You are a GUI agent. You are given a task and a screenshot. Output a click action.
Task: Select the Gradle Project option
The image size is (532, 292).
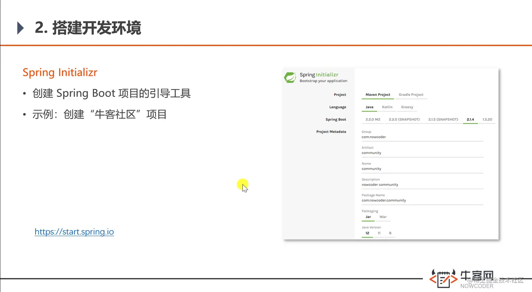point(411,95)
